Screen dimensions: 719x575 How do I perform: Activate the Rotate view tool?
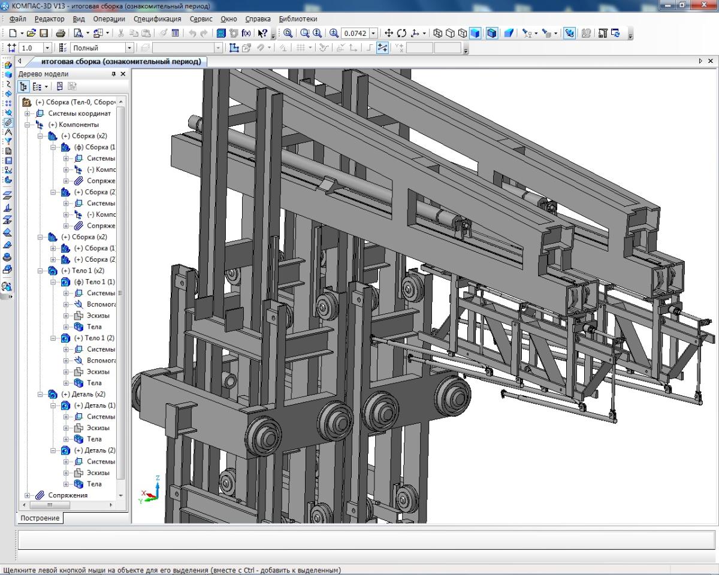pyautogui.click(x=401, y=34)
